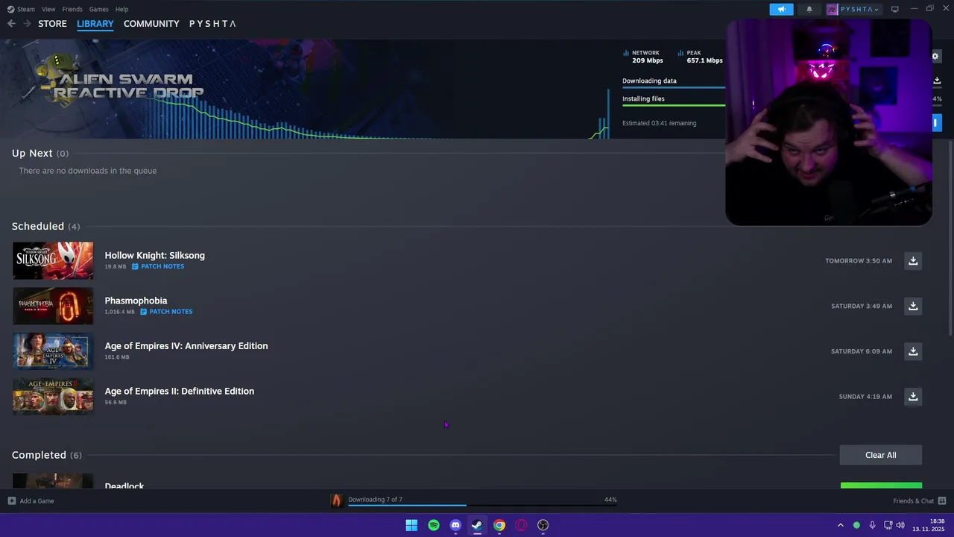Select the Downloading data progress bar
954x537 pixels.
coord(674,87)
